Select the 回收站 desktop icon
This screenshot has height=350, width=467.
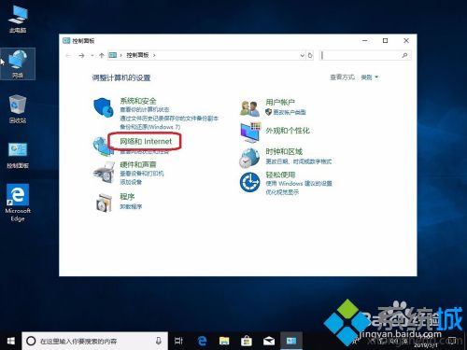point(18,109)
